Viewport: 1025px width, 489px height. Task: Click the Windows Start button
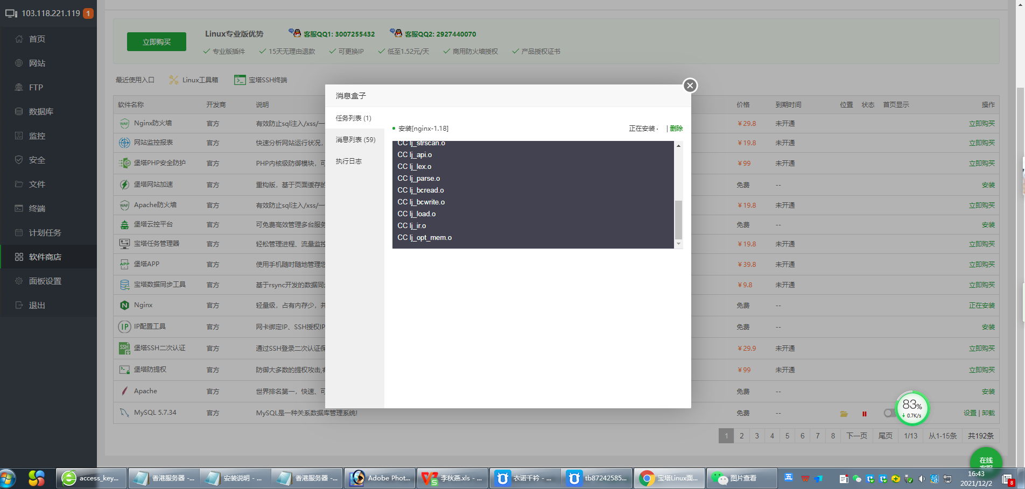point(8,478)
